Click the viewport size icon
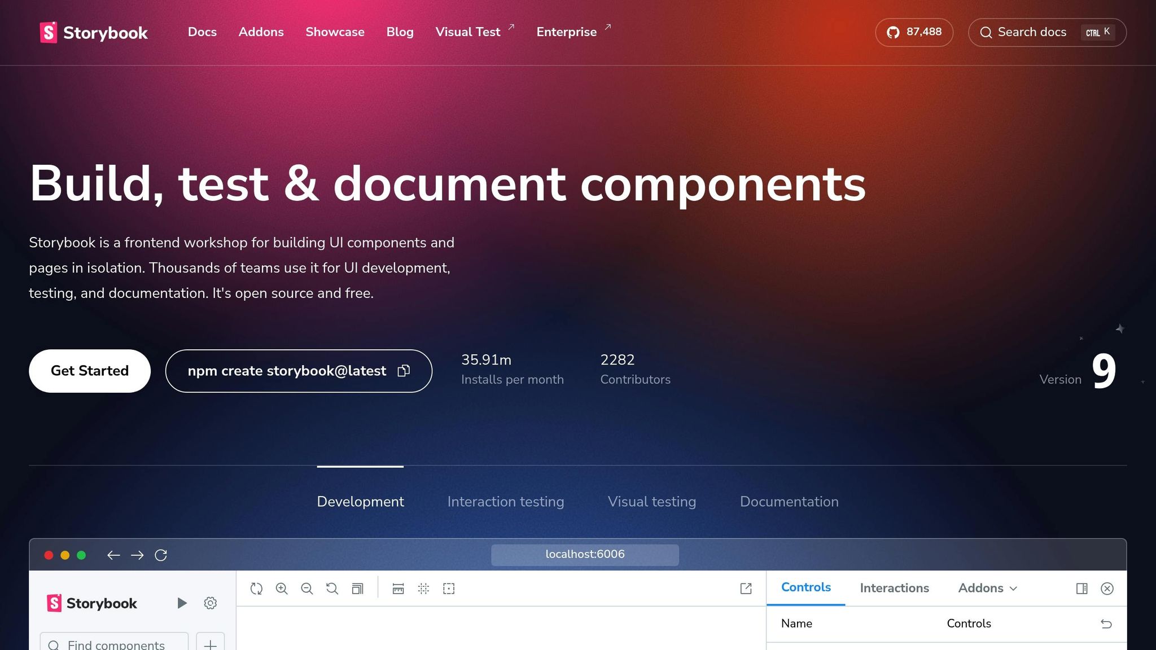This screenshot has width=1156, height=650. 357,588
